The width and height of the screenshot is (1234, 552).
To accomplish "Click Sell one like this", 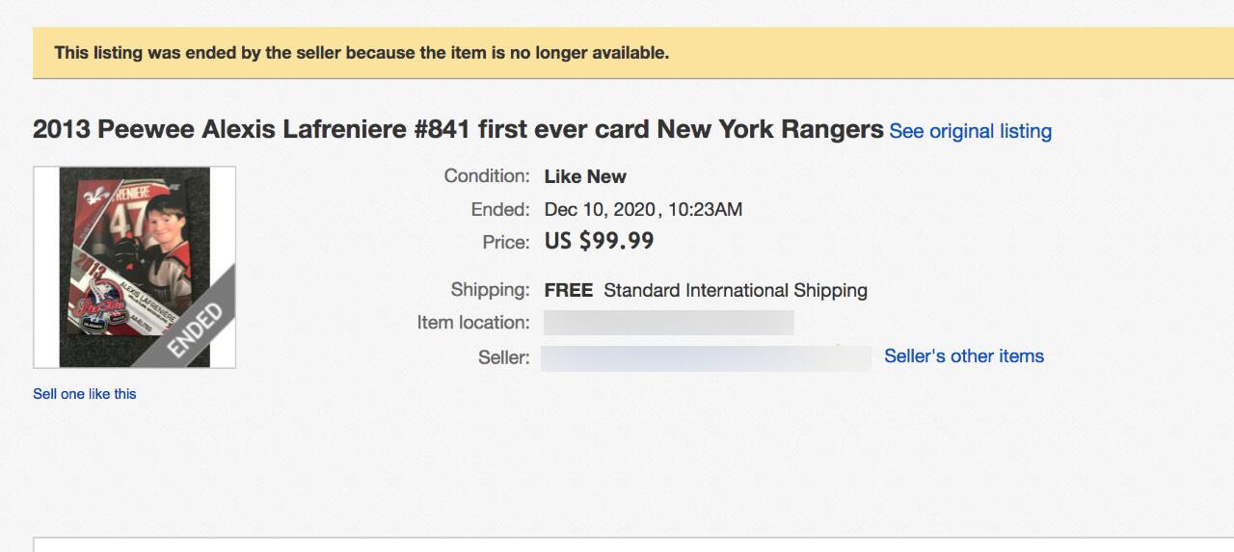I will click(85, 394).
